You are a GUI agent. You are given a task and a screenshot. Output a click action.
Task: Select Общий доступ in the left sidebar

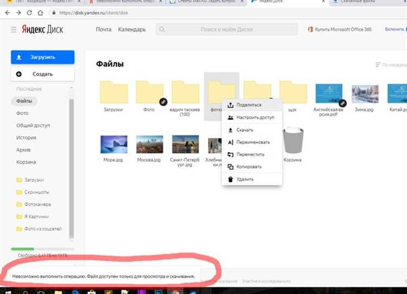(33, 125)
